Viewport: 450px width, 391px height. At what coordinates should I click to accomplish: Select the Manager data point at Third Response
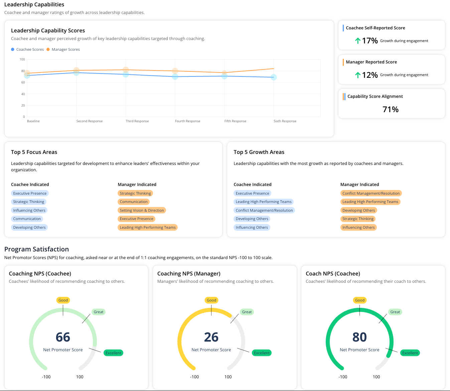(x=126, y=70)
